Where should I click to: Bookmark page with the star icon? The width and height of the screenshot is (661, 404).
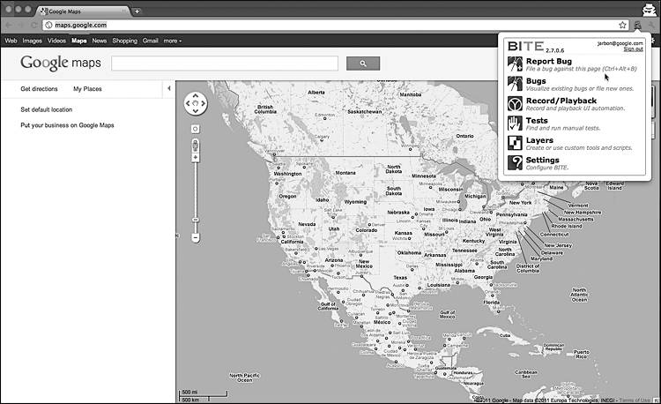(622, 26)
